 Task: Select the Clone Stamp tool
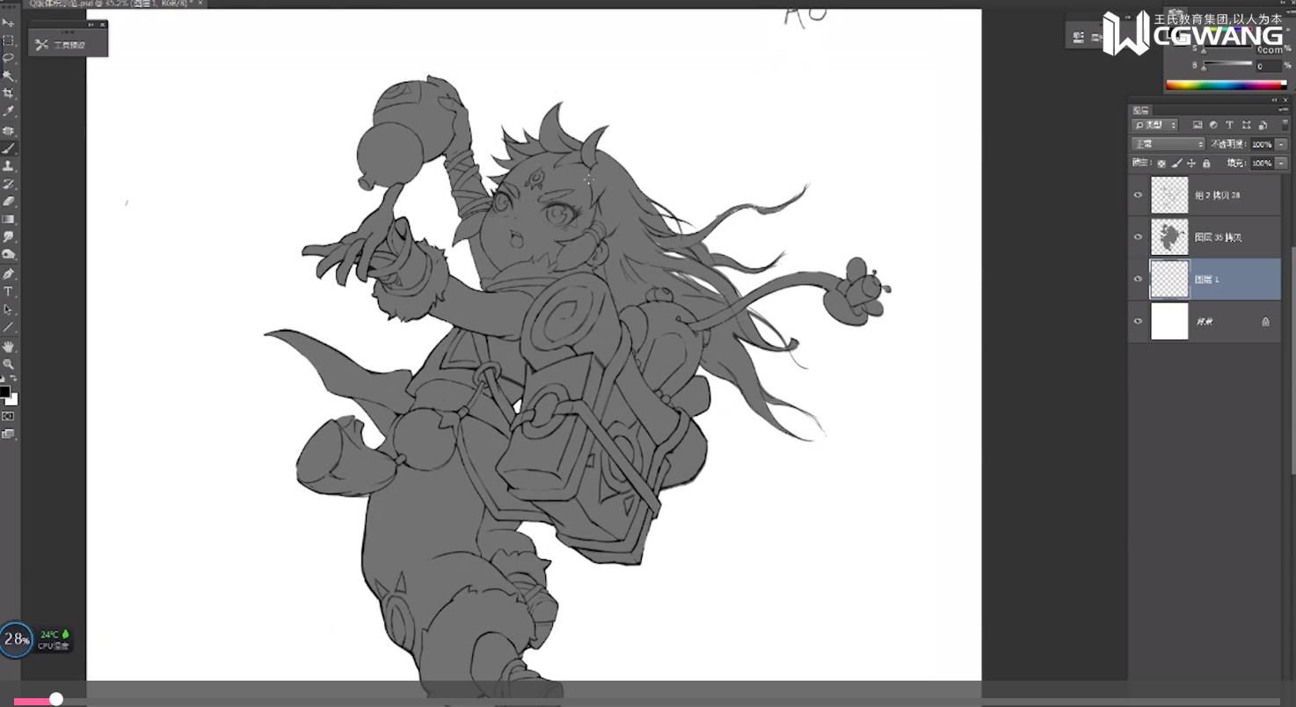pyautogui.click(x=8, y=165)
